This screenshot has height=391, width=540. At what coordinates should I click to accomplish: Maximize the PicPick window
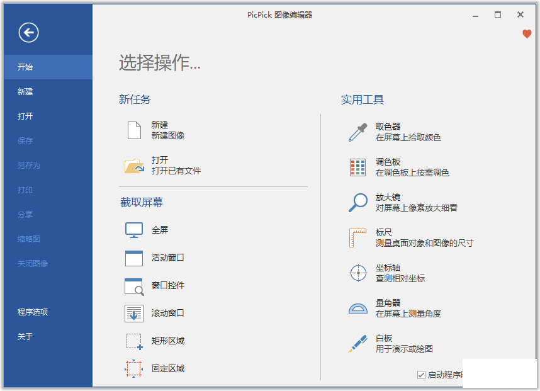[x=498, y=14]
